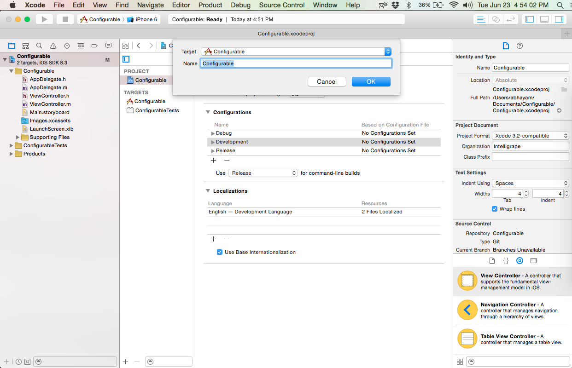Show the Media library
The height and width of the screenshot is (368, 572).
(x=533, y=261)
